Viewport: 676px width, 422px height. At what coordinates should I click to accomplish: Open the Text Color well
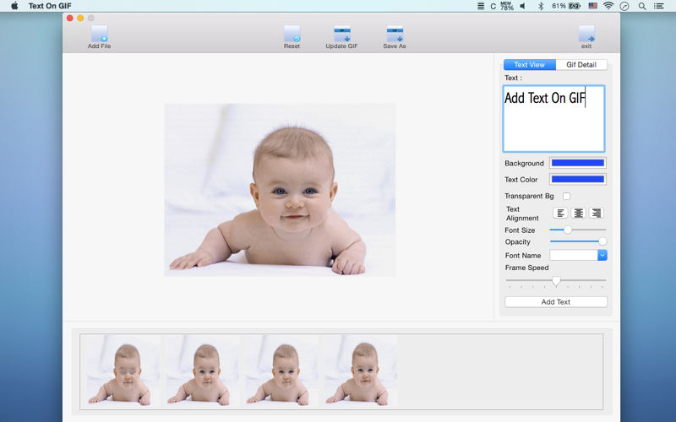click(x=578, y=179)
